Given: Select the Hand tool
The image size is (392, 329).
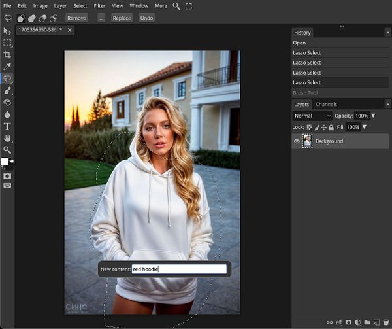Looking at the screenshot, I should pos(7,138).
